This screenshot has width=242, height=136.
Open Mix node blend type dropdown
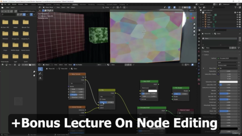[x=107, y=97]
